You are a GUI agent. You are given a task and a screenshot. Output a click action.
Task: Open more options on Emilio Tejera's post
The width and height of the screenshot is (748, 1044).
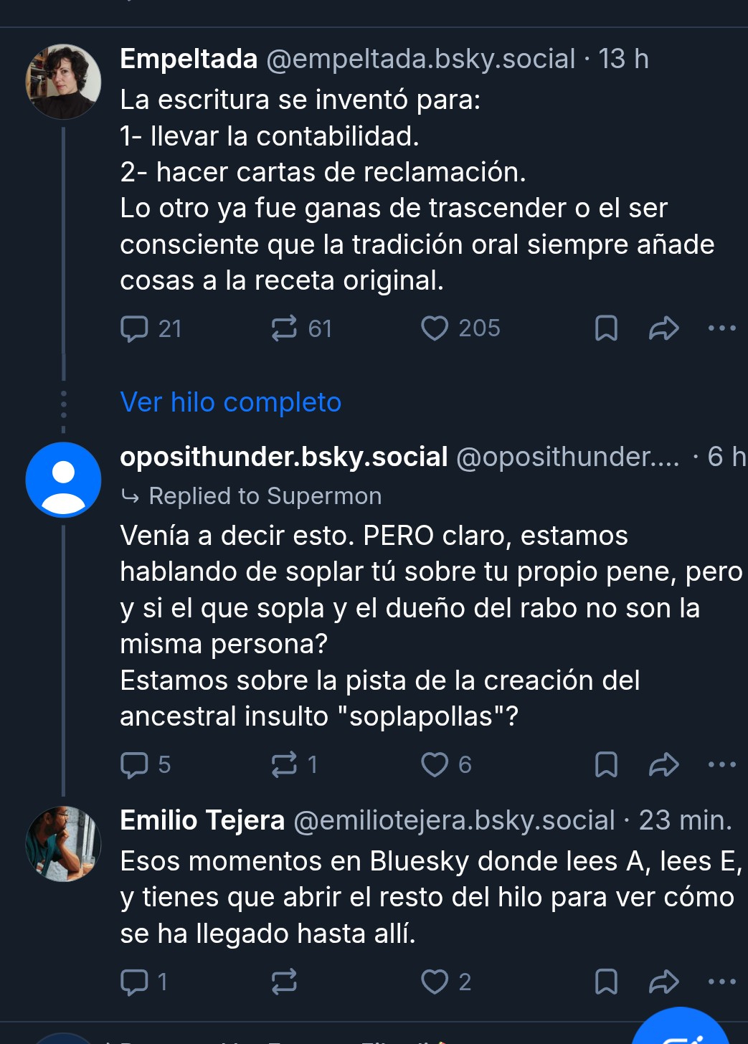(x=721, y=982)
